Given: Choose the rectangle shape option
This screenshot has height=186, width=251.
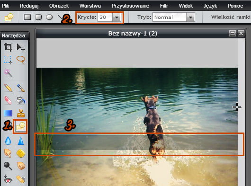Looking at the screenshot, I should [x=27, y=17].
